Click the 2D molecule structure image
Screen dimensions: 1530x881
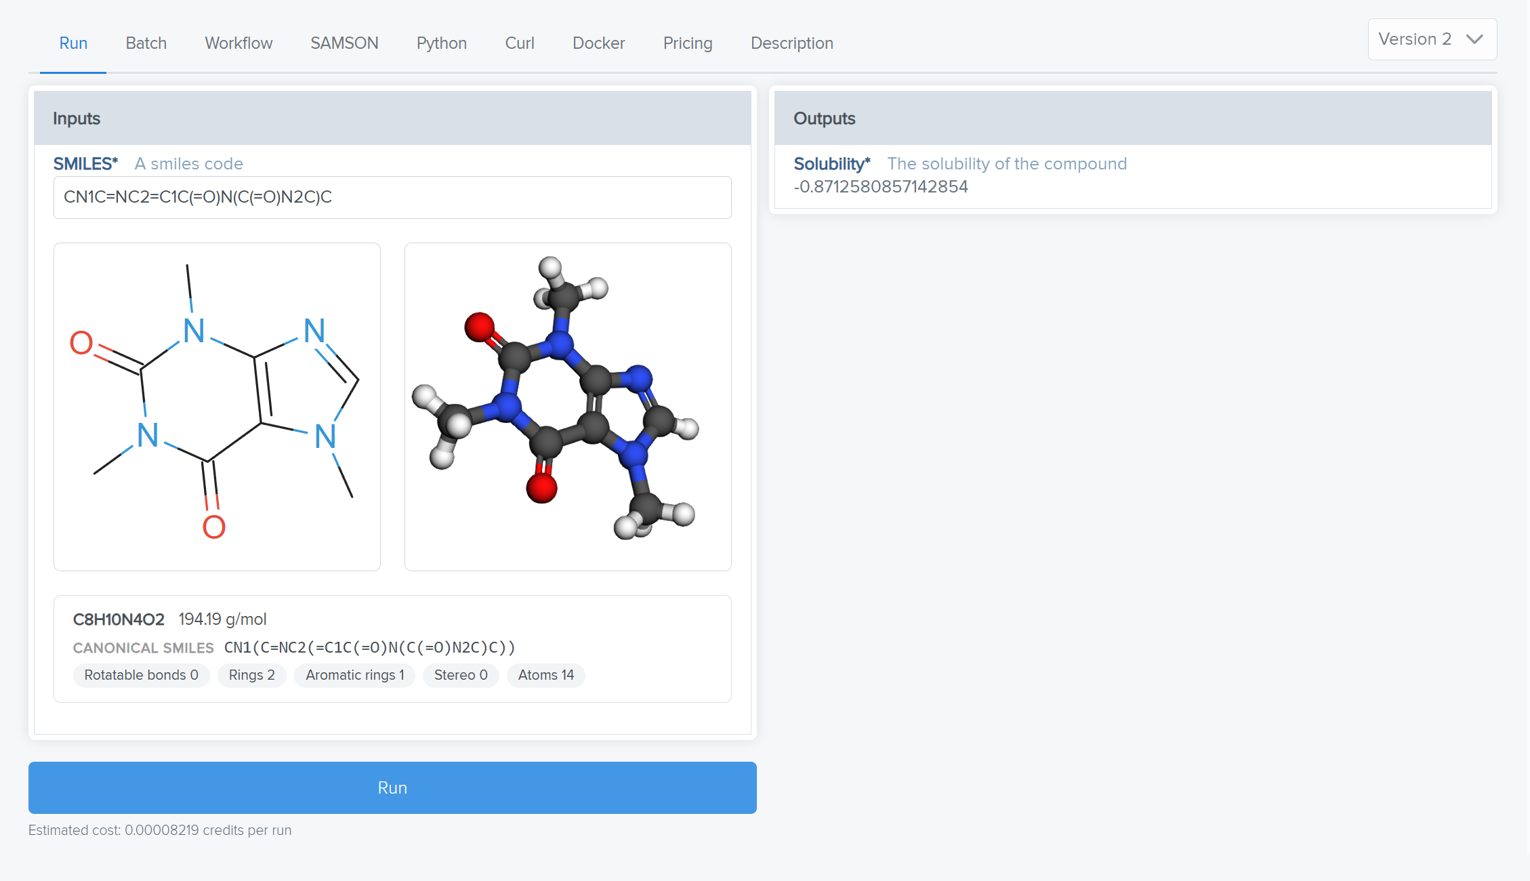tap(217, 407)
